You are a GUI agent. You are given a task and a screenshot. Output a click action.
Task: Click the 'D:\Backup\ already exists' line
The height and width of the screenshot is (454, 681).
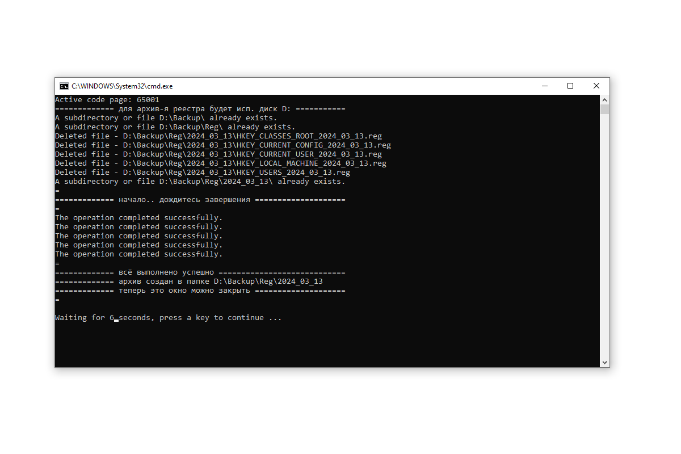tap(166, 118)
